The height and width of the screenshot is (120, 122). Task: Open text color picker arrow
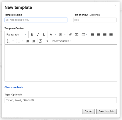point(55,34)
